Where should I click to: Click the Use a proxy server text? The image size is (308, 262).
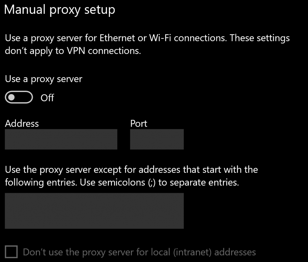(x=43, y=79)
